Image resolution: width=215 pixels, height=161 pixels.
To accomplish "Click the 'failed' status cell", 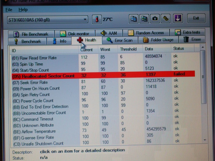I will pos(179,74).
